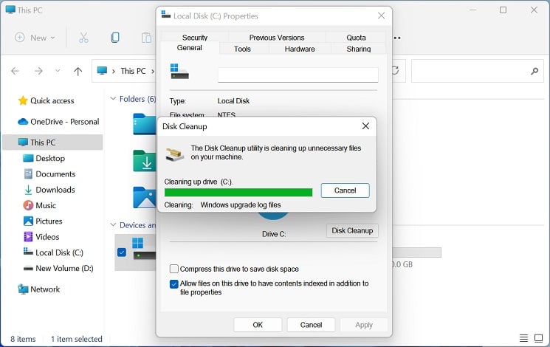Open the New dropdown in File Explorer
Screen dimensions: 550x347
[35, 38]
